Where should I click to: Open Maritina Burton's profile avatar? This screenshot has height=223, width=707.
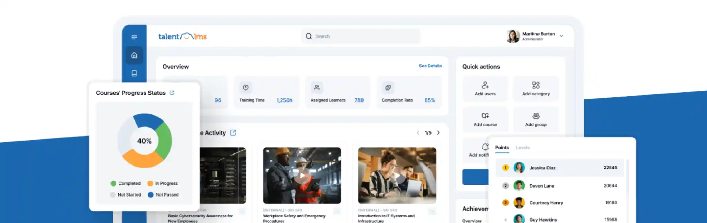click(513, 36)
